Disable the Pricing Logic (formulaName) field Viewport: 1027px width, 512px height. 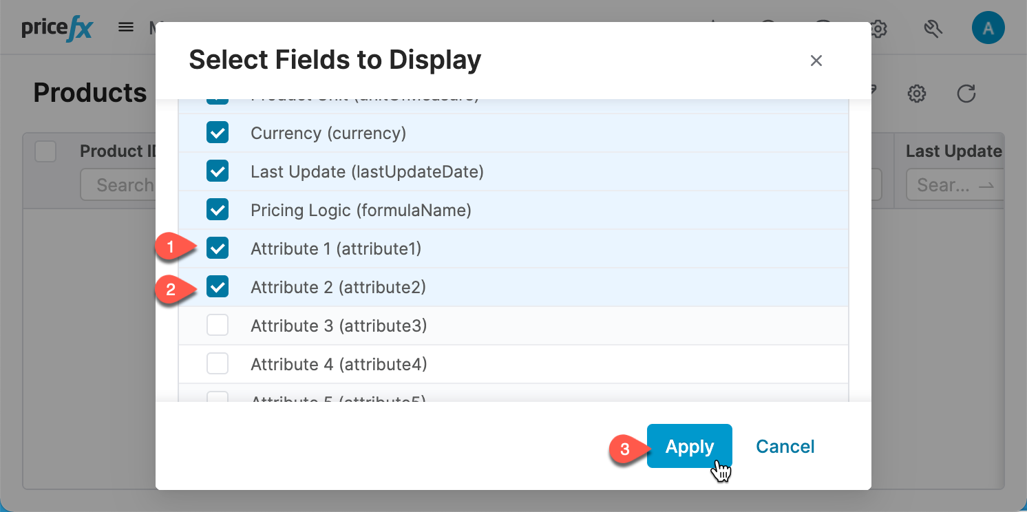click(x=218, y=210)
